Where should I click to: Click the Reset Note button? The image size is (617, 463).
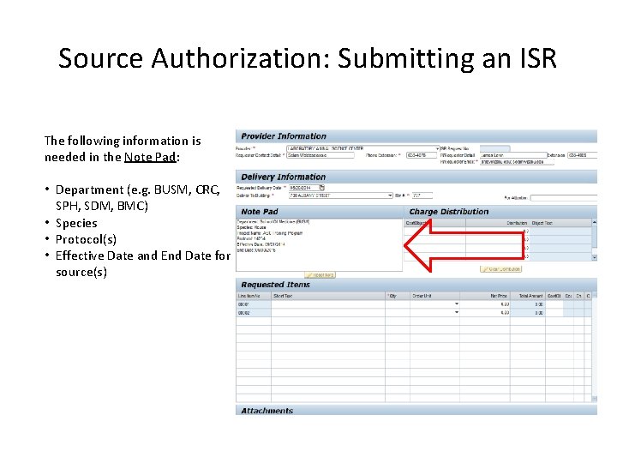(320, 275)
